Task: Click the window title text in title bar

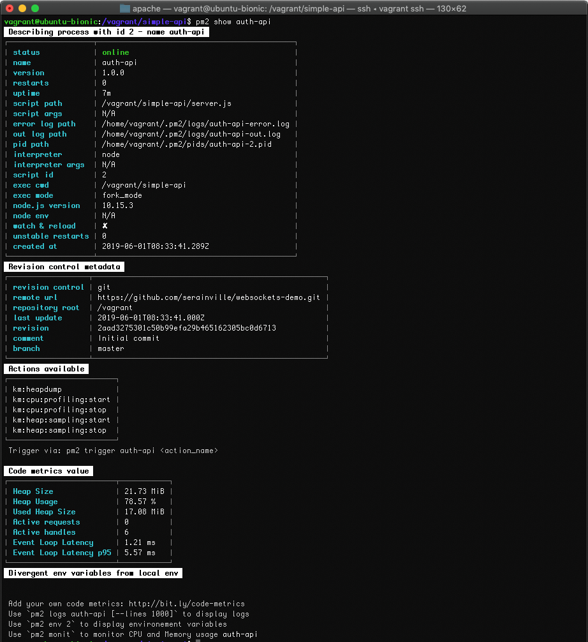Action: coord(300,8)
